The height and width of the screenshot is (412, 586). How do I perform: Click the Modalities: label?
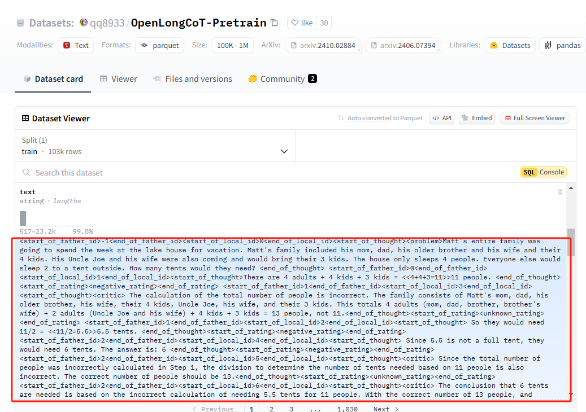pyautogui.click(x=35, y=45)
